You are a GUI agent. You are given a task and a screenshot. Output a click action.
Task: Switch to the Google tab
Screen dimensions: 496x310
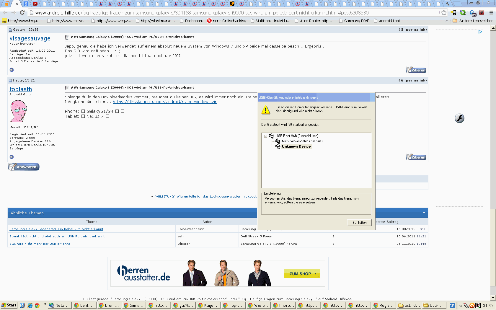(x=26, y=4)
